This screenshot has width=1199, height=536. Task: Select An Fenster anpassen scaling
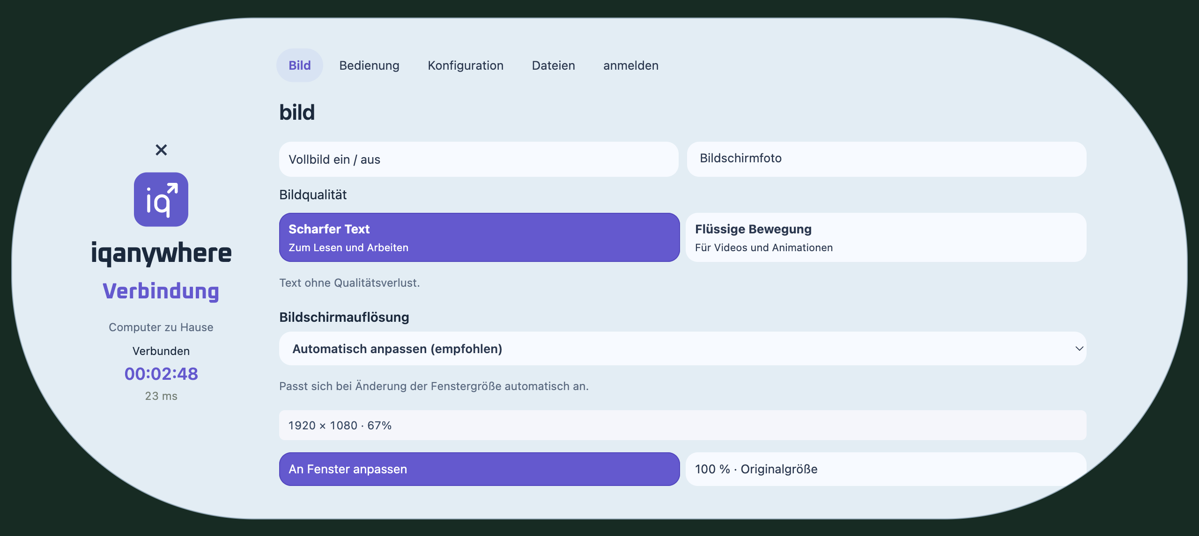point(479,469)
